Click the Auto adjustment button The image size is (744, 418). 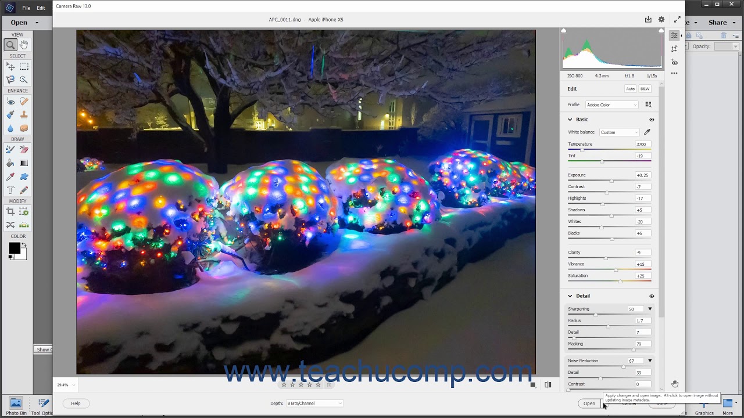pyautogui.click(x=631, y=89)
